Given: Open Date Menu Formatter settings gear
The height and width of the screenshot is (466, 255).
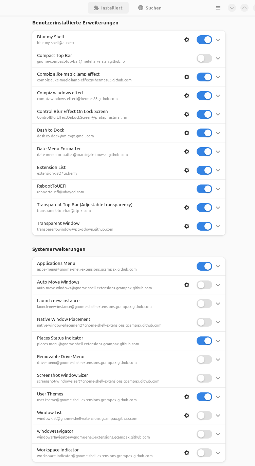Looking at the screenshot, I should coord(186,152).
